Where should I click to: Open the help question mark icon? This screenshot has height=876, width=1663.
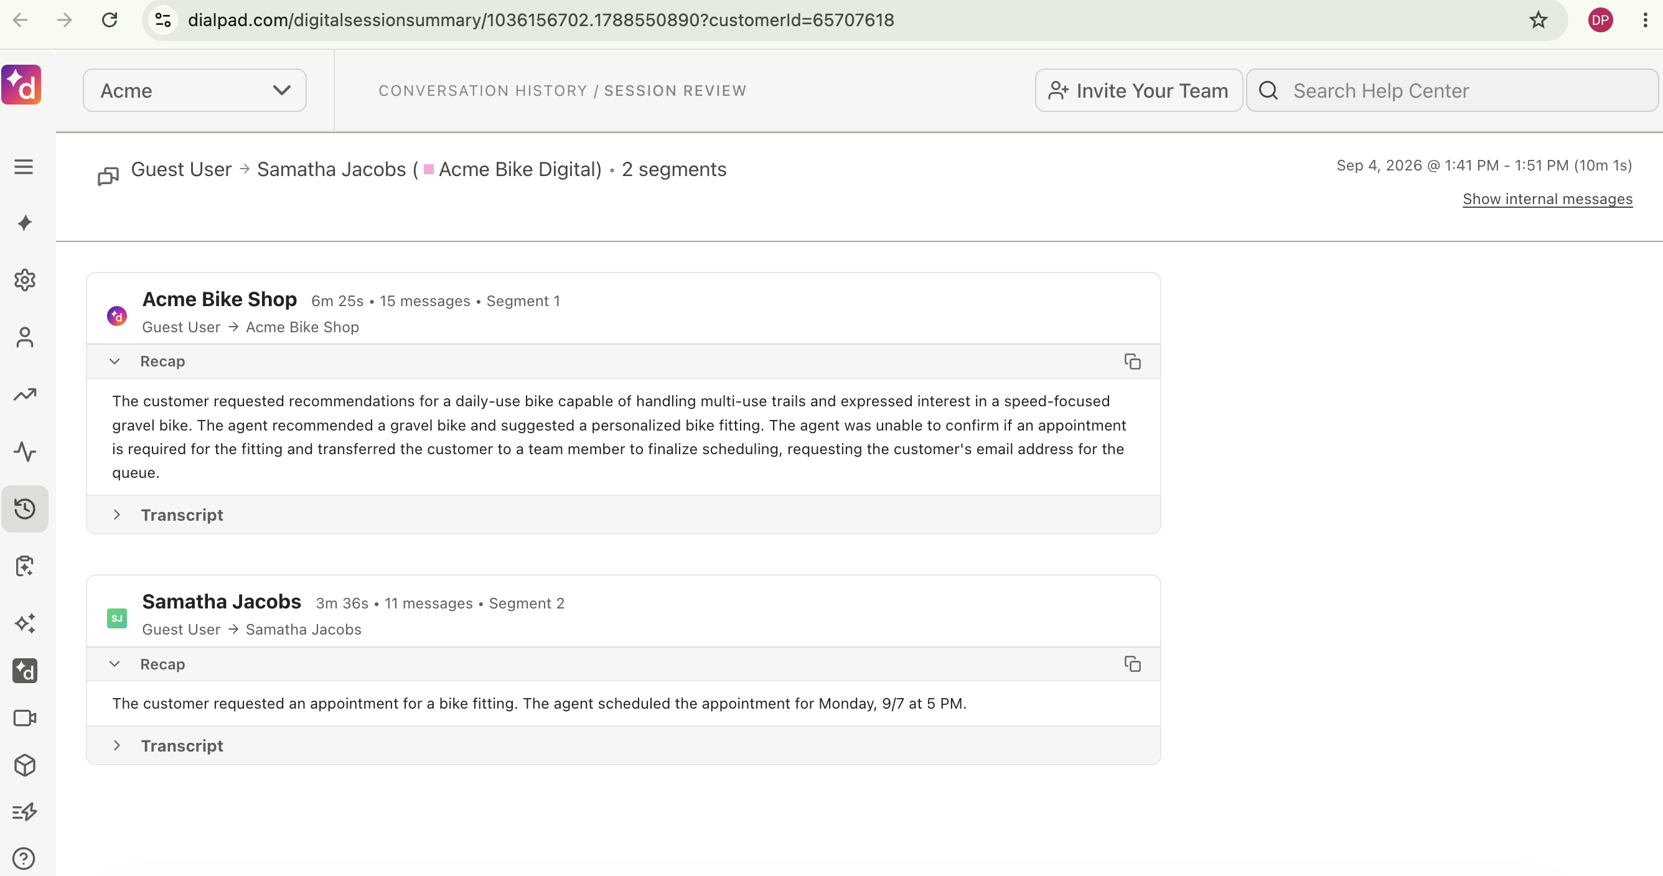pyautogui.click(x=24, y=859)
